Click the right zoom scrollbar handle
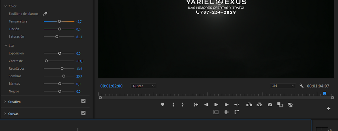Image resolution: width=338 pixels, height=131 pixels. click(x=332, y=98)
